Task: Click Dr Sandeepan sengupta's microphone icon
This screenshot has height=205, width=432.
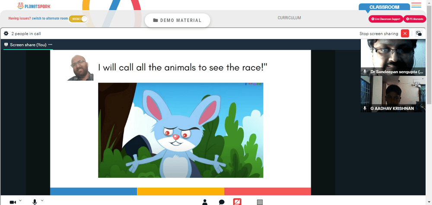Action: (365, 72)
